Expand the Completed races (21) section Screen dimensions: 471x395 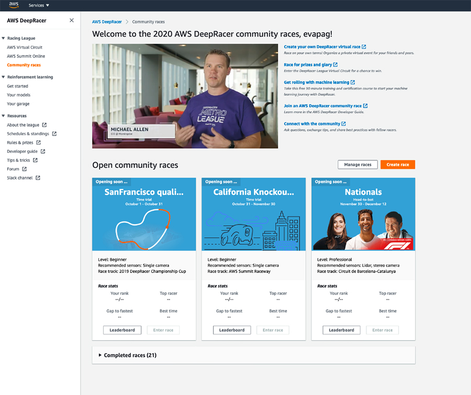tap(100, 355)
